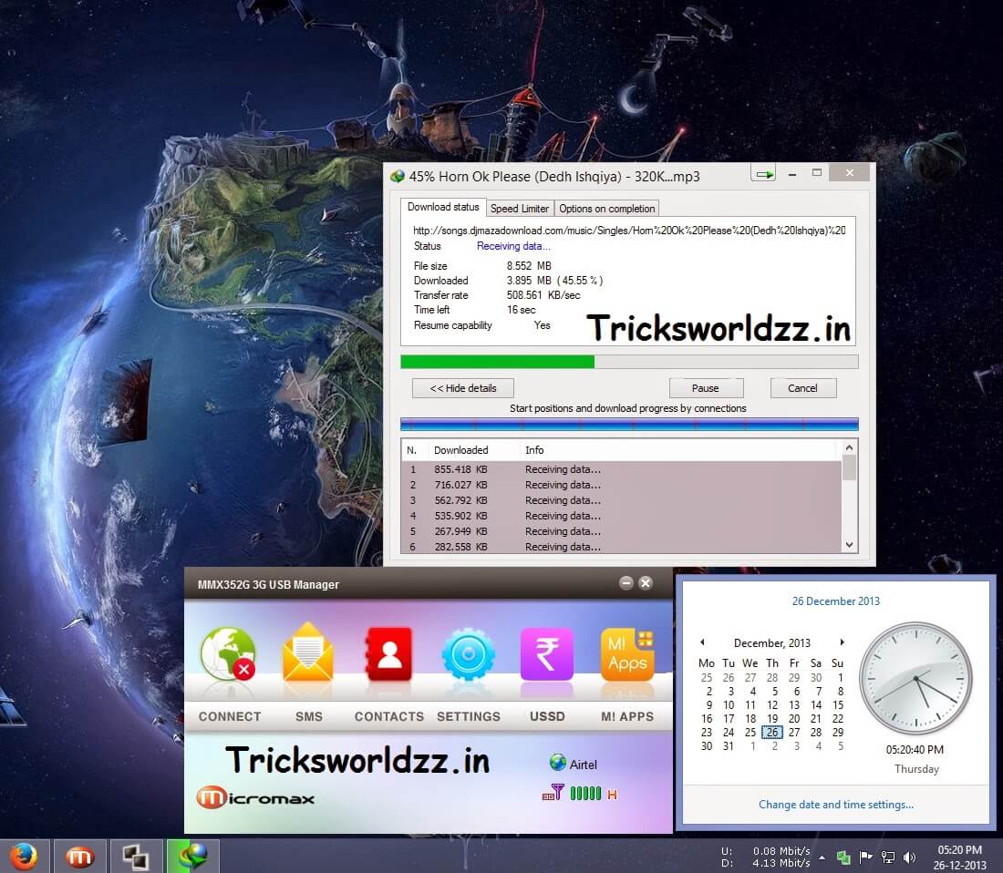Open the SMS envelope icon
Screen dimensions: 1003x873
pos(307,652)
